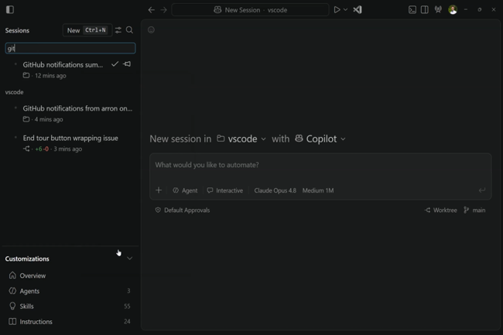This screenshot has width=503, height=335.
Task: Mark GitHub notifications sum... session done checkmark
Action: point(115,64)
